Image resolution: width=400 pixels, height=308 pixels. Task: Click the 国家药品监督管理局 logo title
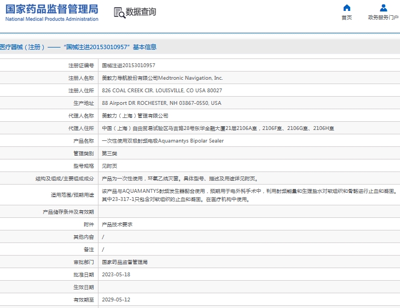point(52,9)
